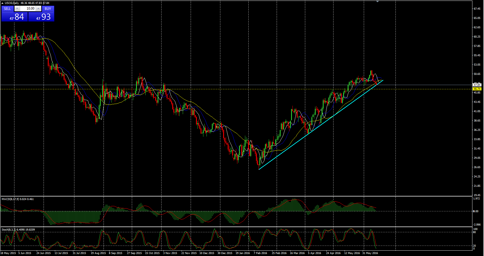The width and height of the screenshot is (484, 256).
Task: Click the 41.05 price axis value
Action: 477,111
